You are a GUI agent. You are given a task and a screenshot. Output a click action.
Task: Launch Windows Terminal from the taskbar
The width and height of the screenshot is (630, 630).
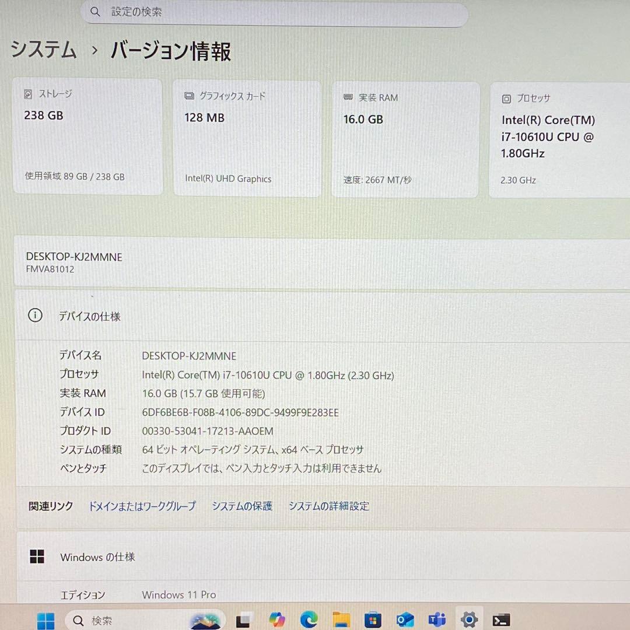pos(501,619)
